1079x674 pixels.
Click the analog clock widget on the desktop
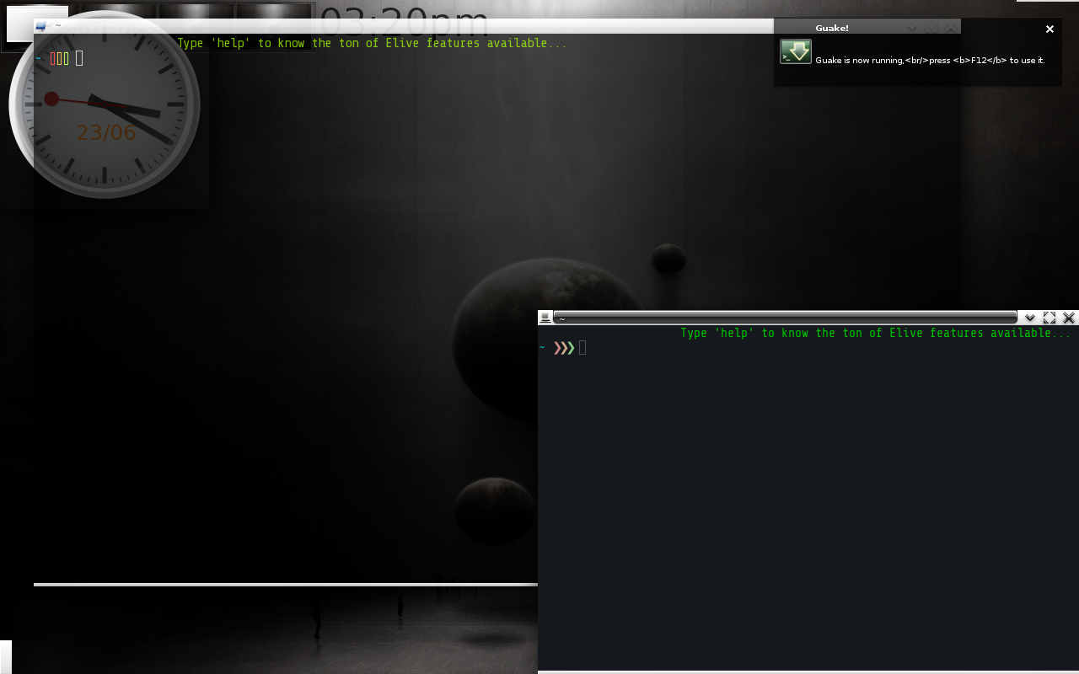[x=105, y=104]
